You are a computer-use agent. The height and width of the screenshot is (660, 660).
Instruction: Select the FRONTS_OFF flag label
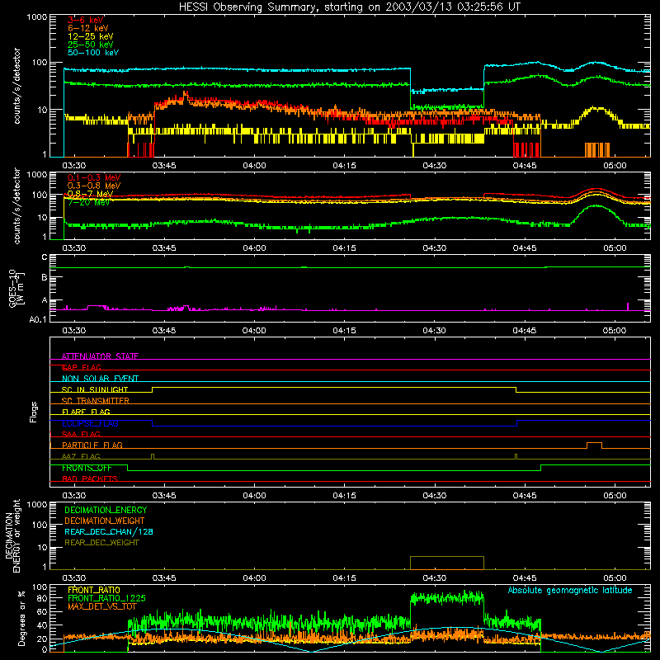(87, 468)
